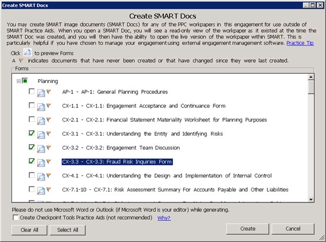Uncheck the CX-3.2 Engagement Team Discussion checkbox
This screenshot has height=242, width=326.
pos(32,148)
